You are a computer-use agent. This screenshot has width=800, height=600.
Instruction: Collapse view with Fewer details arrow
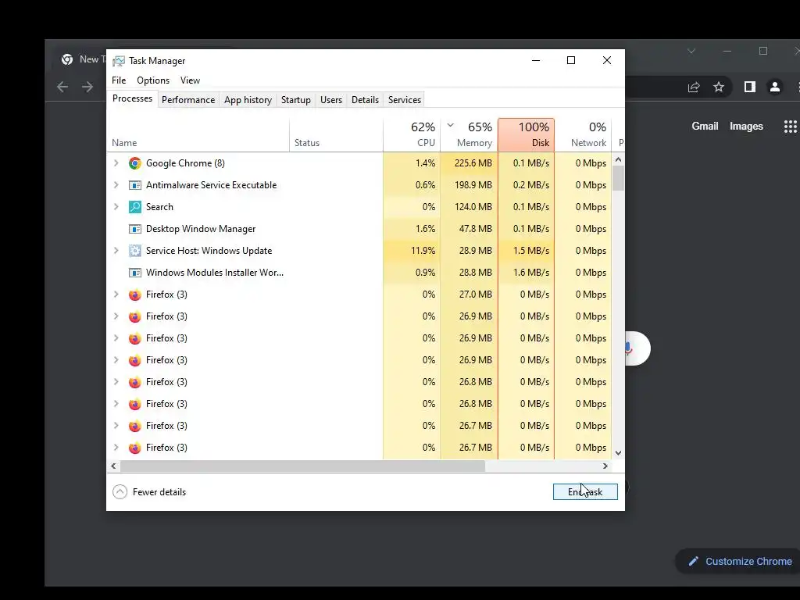[x=120, y=492]
